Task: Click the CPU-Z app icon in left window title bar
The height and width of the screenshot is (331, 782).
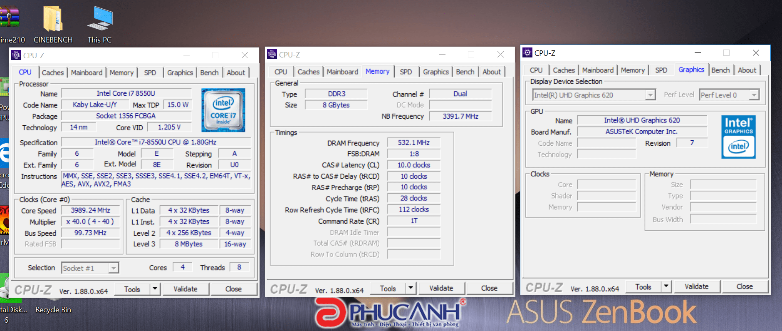Action: [x=16, y=55]
